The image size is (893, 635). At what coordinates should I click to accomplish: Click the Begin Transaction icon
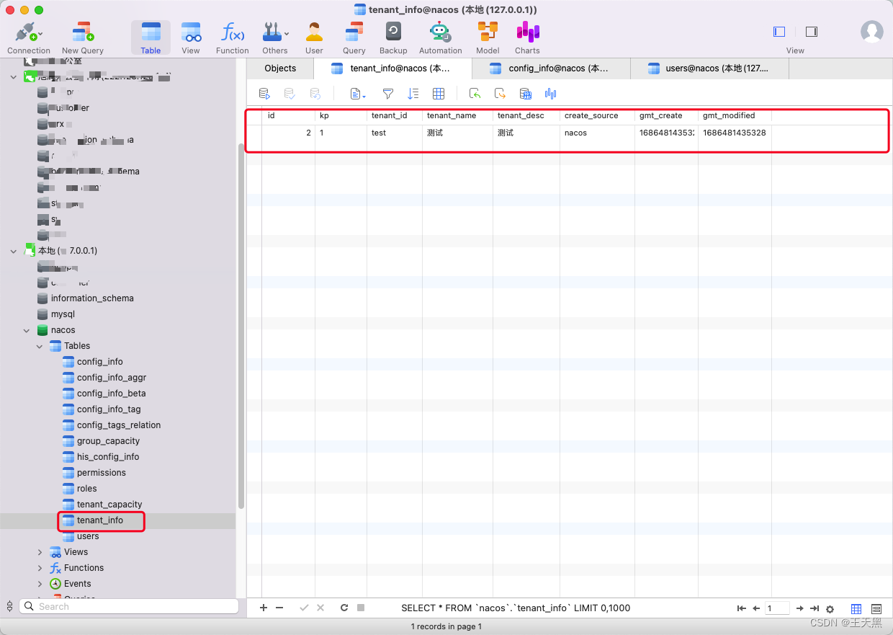tap(264, 94)
